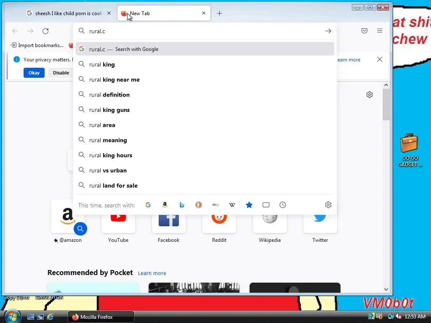
Task: Open the Save to Pocket icon
Action: tap(364, 31)
